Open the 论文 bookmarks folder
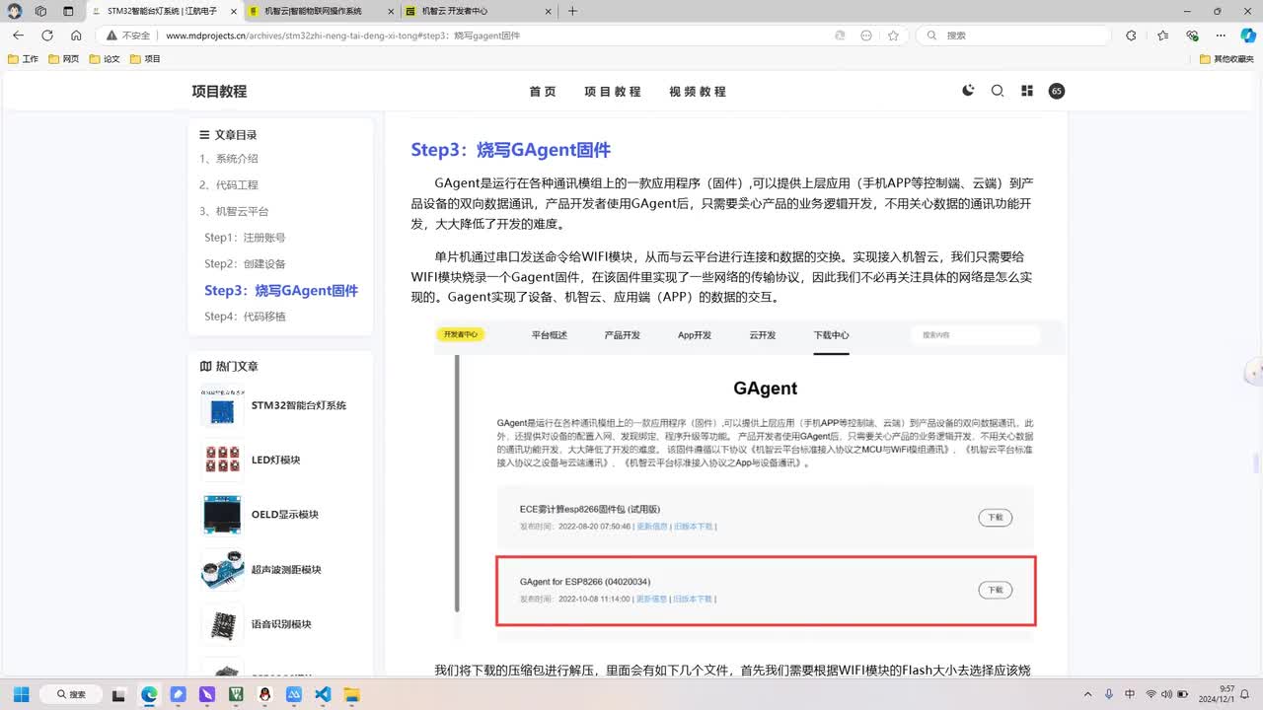The height and width of the screenshot is (710, 1263). point(105,59)
